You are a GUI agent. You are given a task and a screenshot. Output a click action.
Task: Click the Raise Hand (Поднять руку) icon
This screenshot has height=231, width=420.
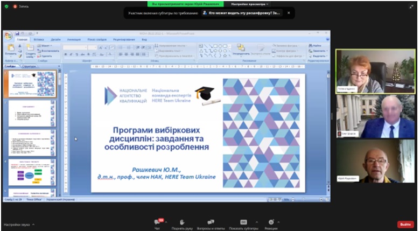[x=182, y=222]
